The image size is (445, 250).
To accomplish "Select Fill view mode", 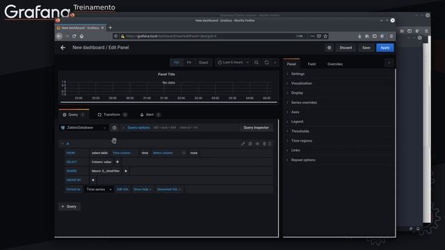I will (x=176, y=62).
